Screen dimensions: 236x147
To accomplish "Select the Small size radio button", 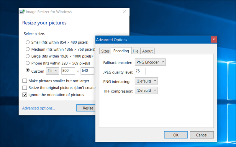I will tap(27, 42).
